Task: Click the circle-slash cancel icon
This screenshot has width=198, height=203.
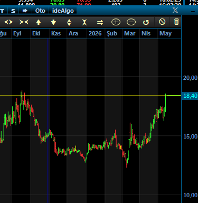Action: tap(162, 22)
